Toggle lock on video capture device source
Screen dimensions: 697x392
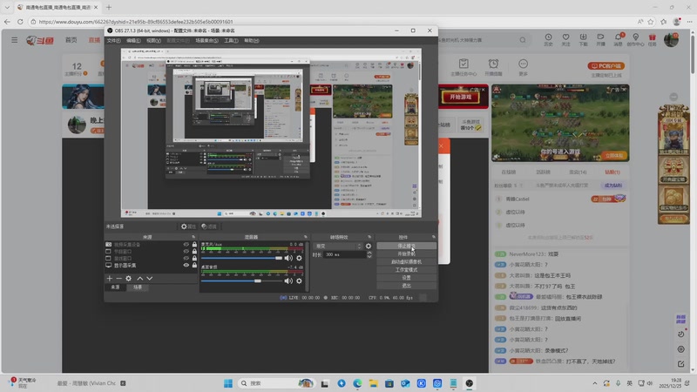click(x=194, y=245)
